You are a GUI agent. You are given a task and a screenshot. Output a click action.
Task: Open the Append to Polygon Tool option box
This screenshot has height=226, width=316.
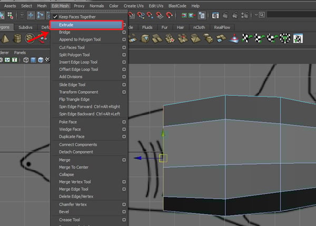point(124,40)
